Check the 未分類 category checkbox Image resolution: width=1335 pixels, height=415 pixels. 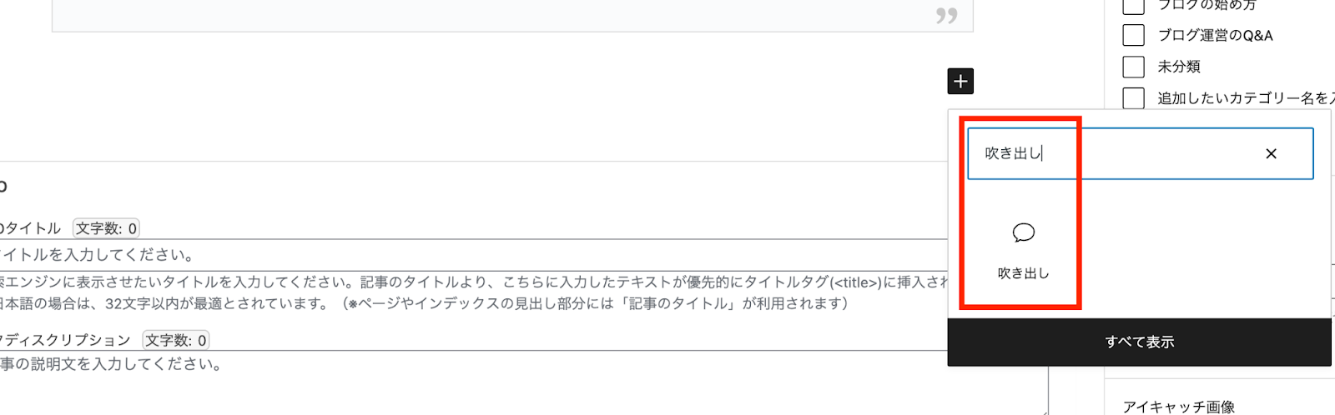pyautogui.click(x=1133, y=67)
